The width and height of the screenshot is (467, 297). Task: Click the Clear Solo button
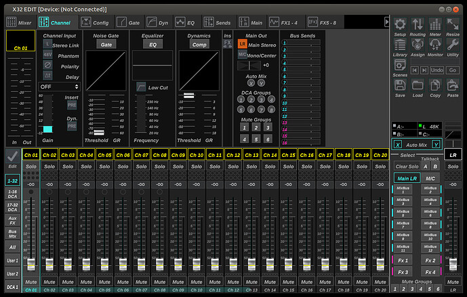407,166
